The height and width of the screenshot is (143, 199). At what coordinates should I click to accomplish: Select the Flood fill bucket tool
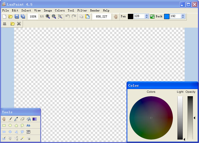(x=29, y=119)
